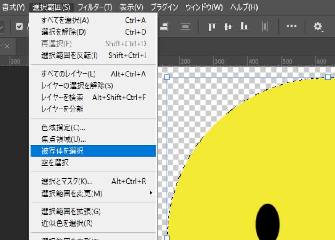Screen dimensions: 335x240
Task: Open the gear settings dropdown
Action: point(318,27)
